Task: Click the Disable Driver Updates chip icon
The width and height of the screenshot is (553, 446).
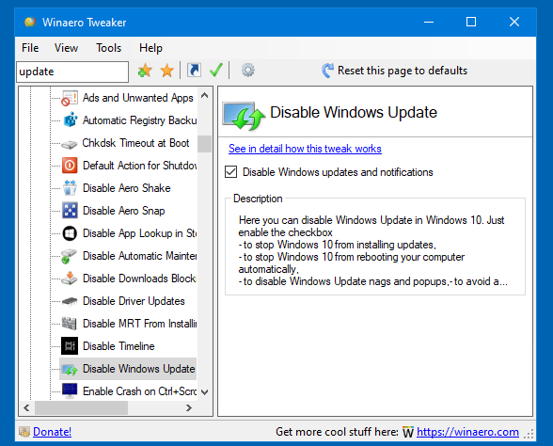Action: [70, 301]
